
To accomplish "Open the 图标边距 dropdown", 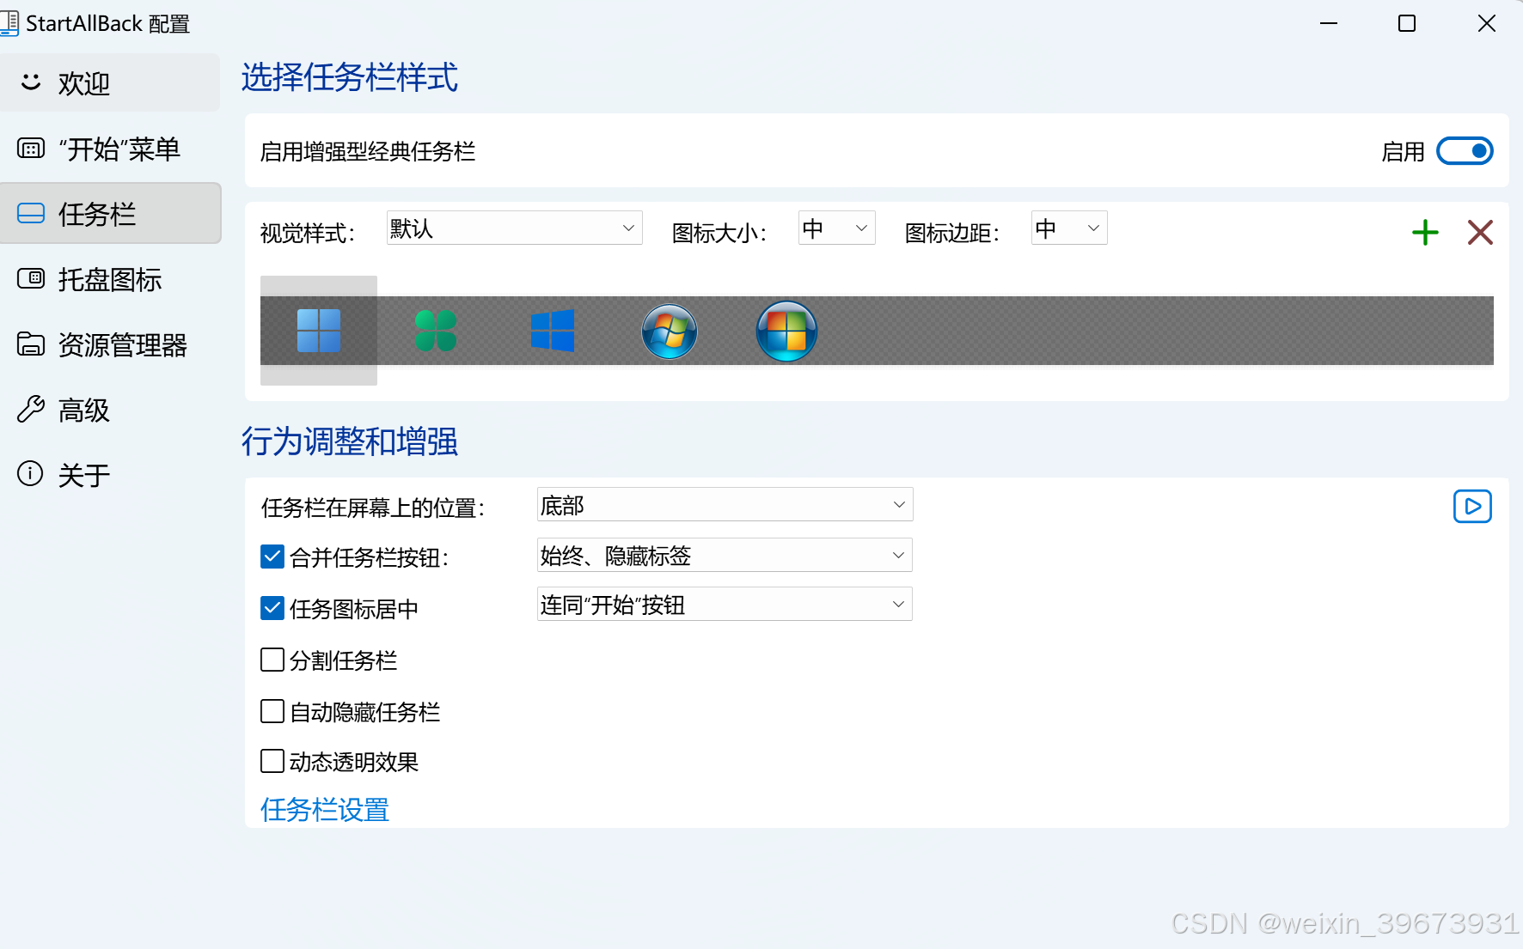I will click(x=1069, y=228).
